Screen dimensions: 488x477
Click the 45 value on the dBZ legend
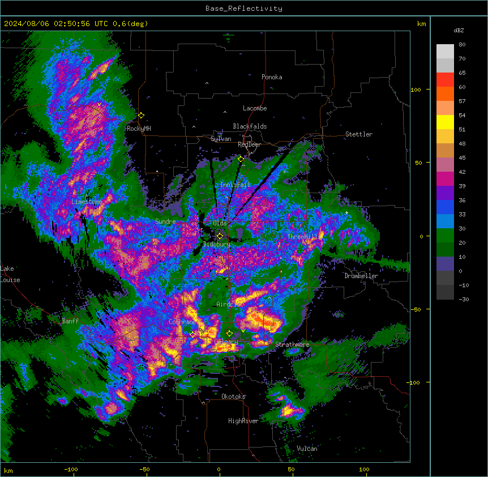(462, 158)
